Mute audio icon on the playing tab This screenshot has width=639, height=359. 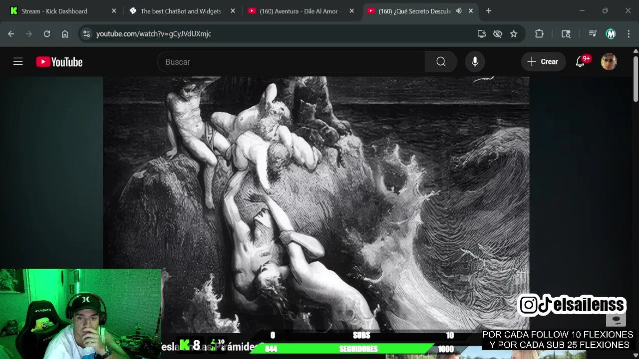(458, 11)
